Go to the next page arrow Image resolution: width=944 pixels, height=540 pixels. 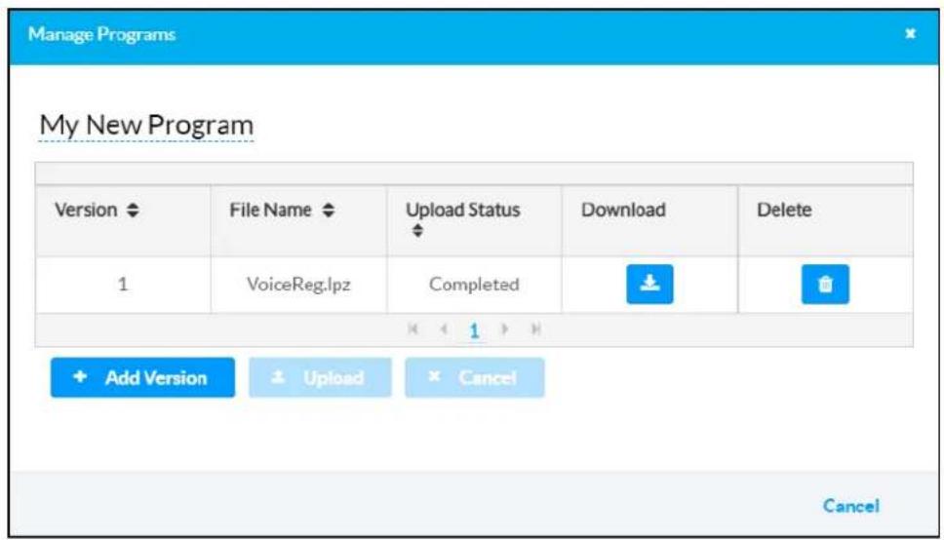[504, 329]
